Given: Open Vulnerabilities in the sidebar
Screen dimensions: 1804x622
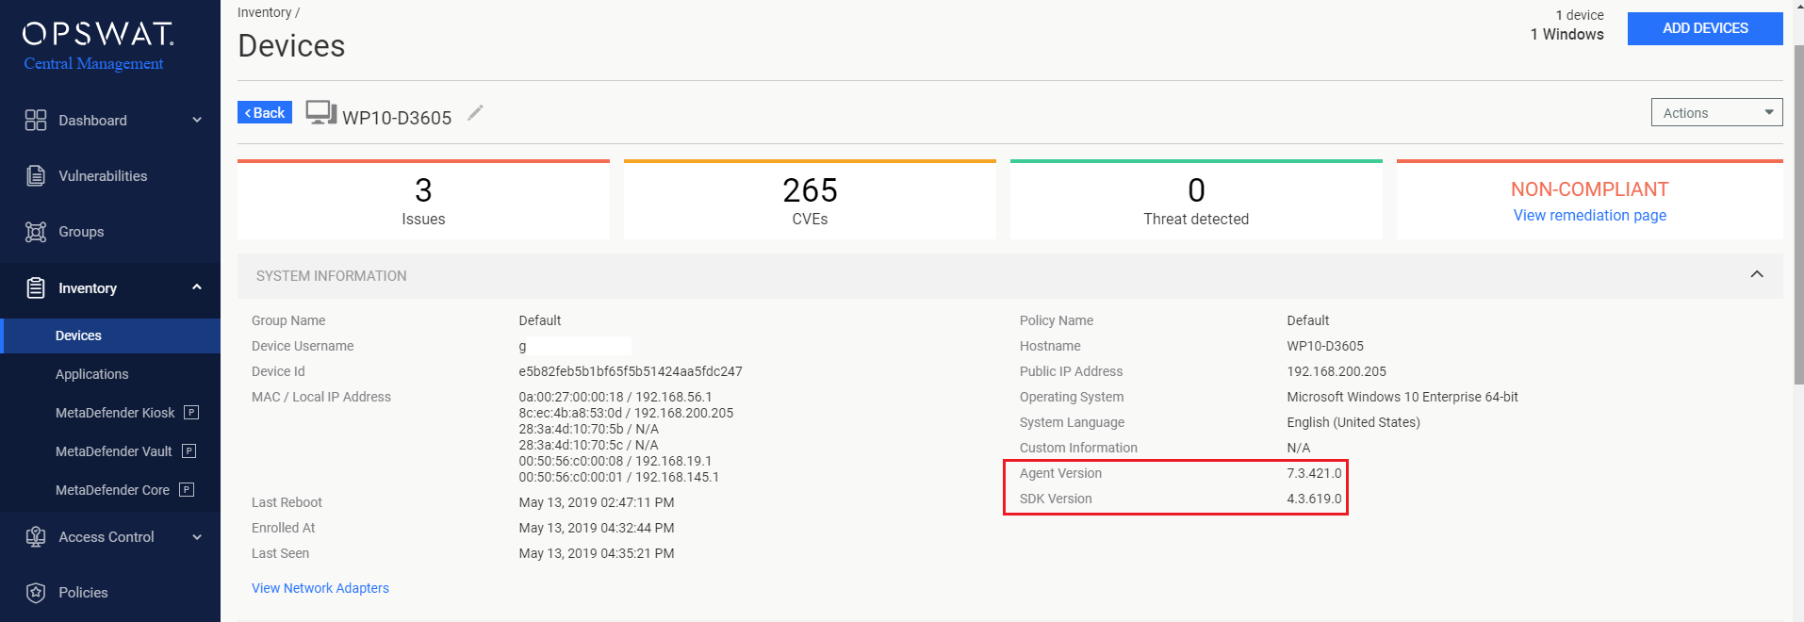Looking at the screenshot, I should 103,176.
